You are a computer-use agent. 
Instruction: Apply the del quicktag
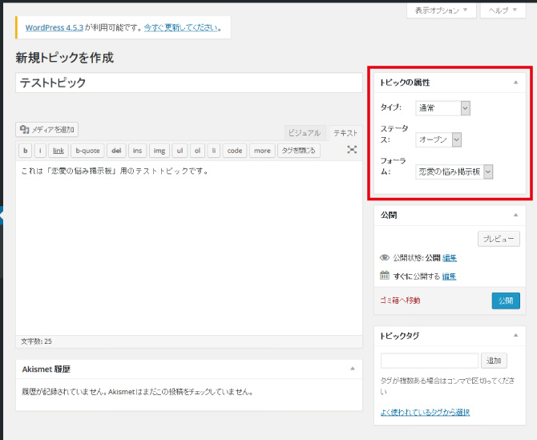116,151
